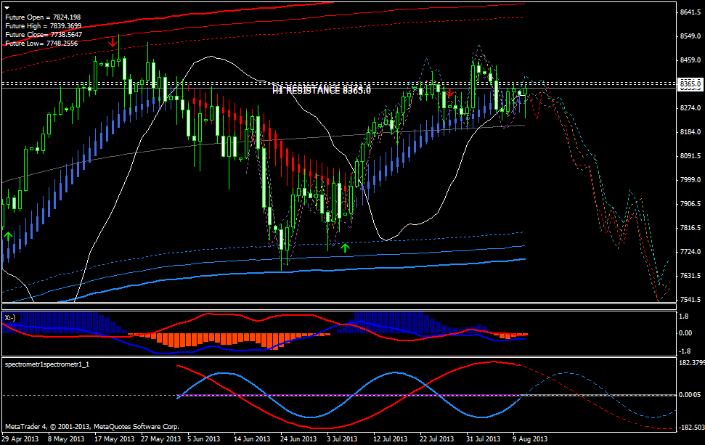
Task: Click the 0.00 value on oscillator scale
Action: click(685, 333)
